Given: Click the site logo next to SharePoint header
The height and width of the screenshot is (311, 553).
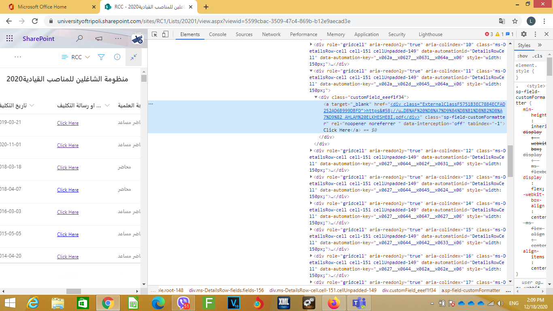Looking at the screenshot, I should (137, 39).
